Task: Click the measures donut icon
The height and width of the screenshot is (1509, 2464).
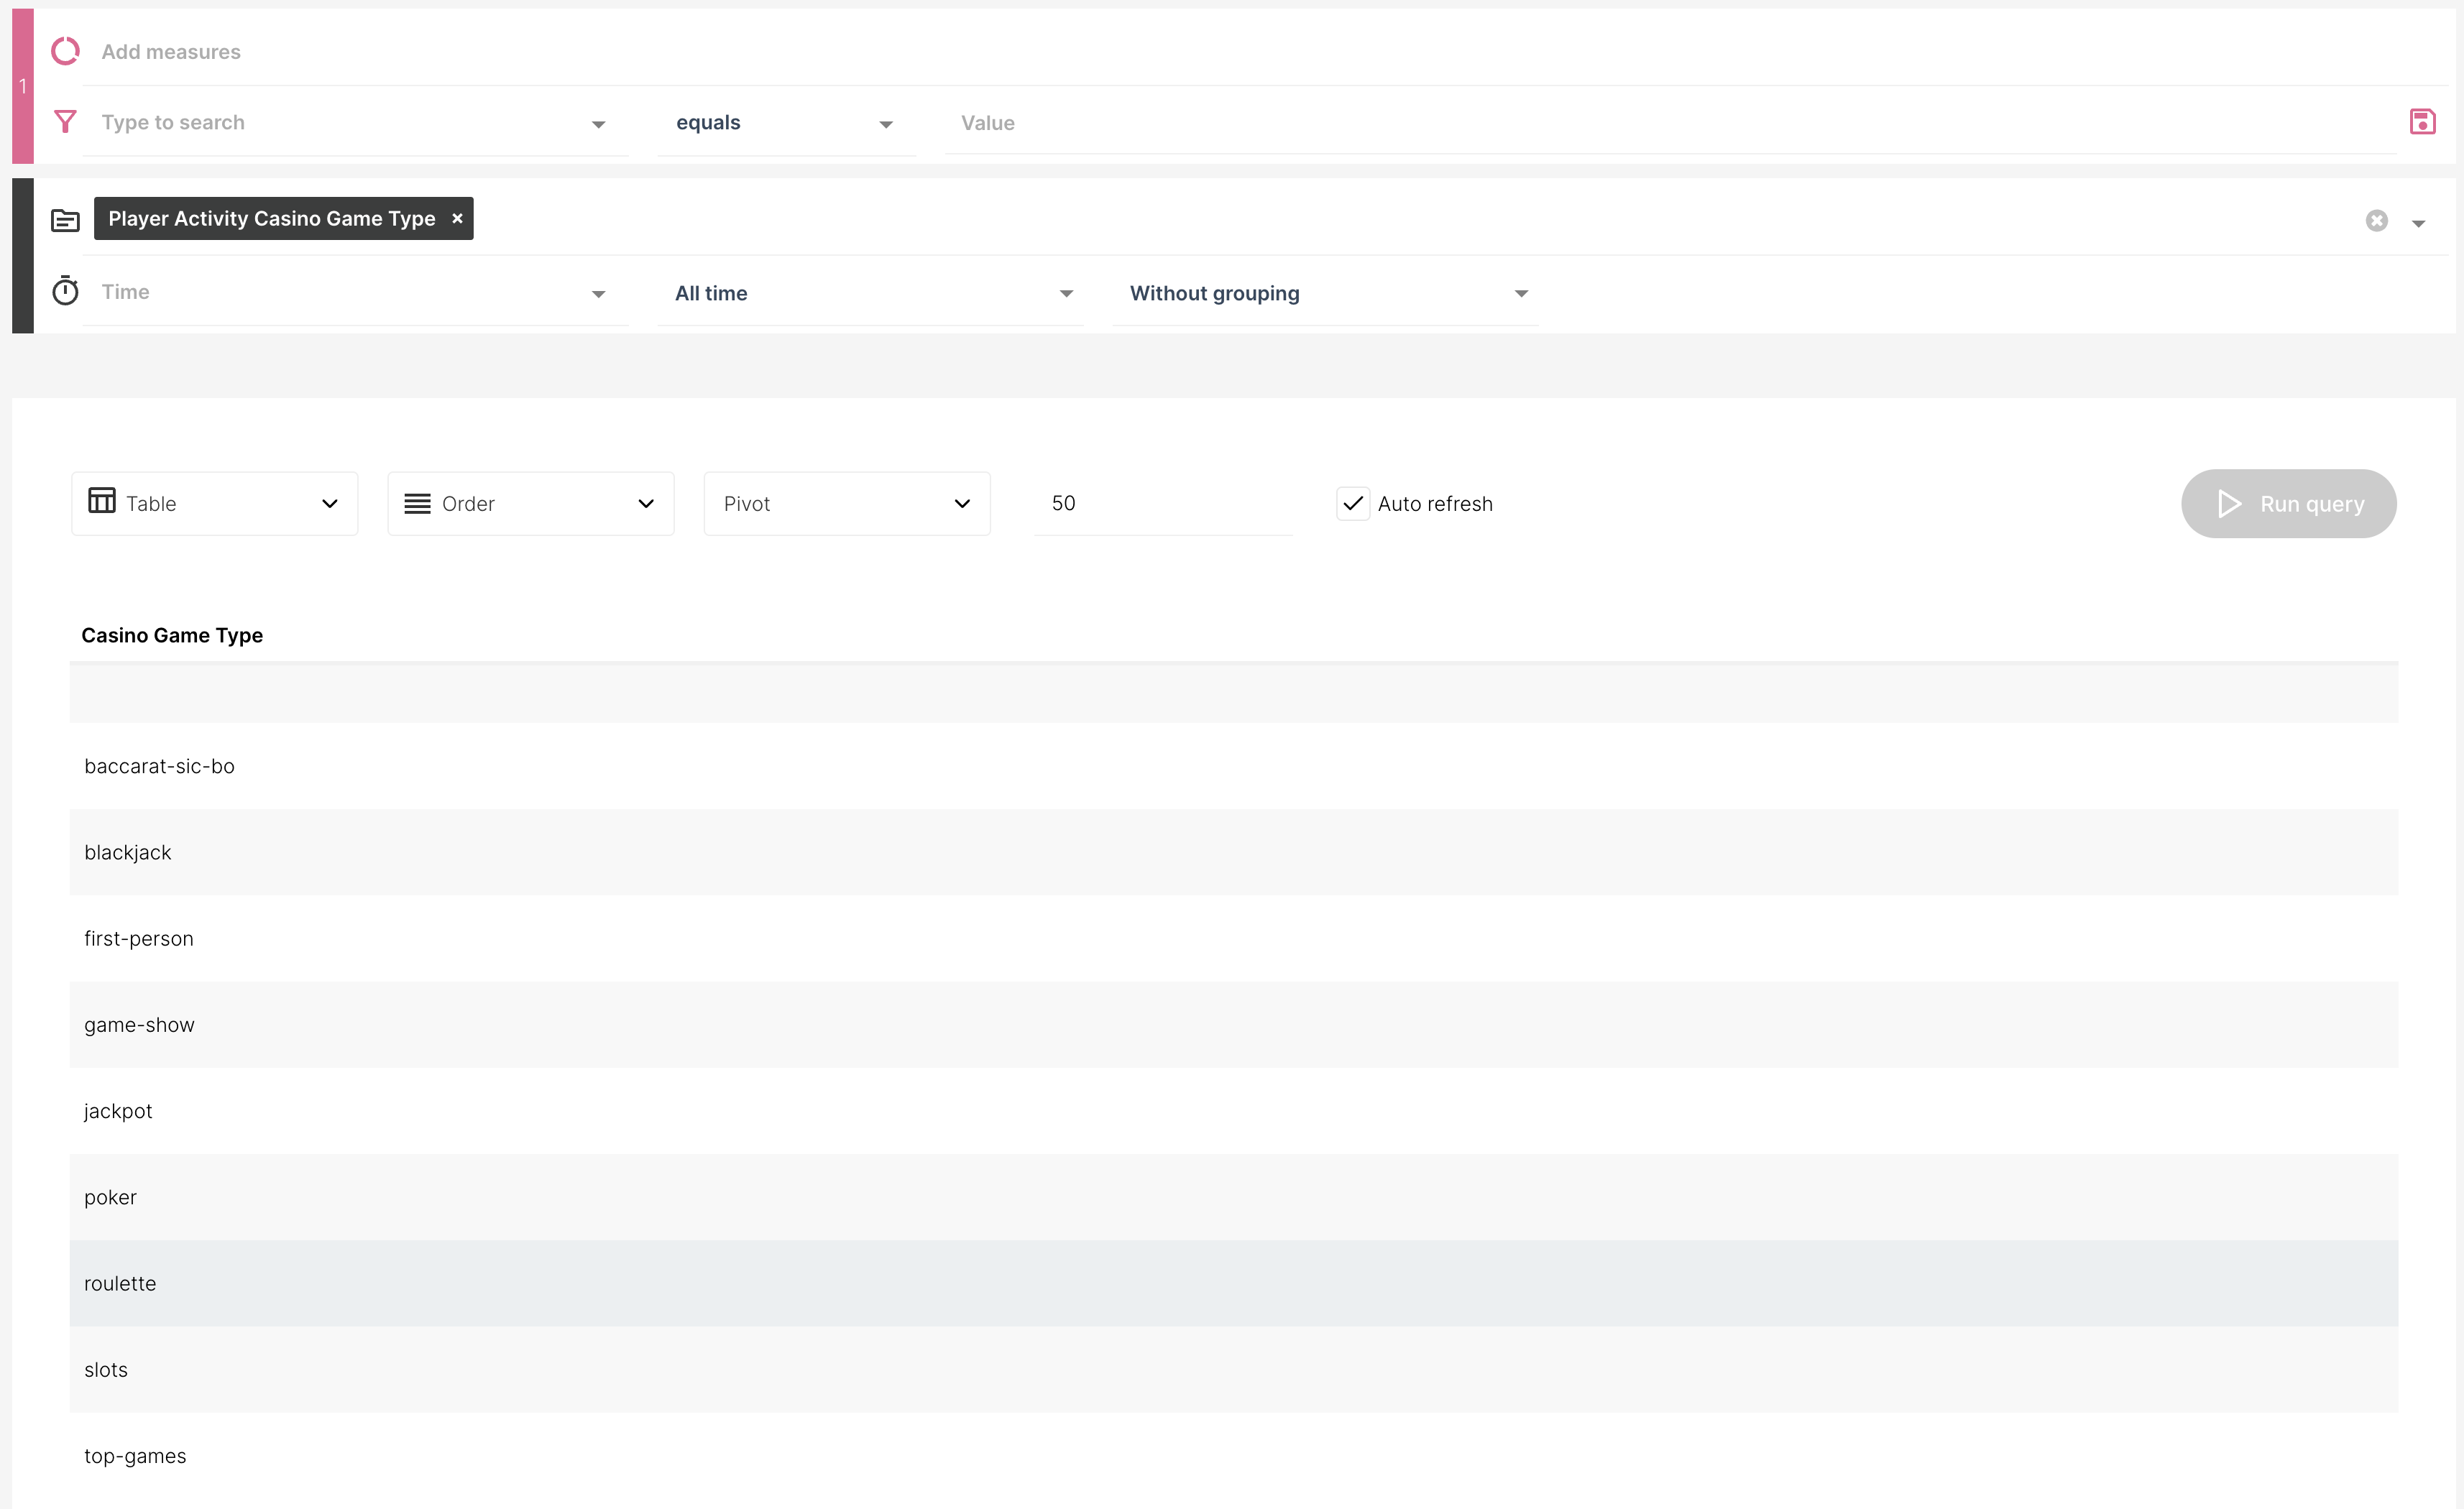Action: pos(65,51)
